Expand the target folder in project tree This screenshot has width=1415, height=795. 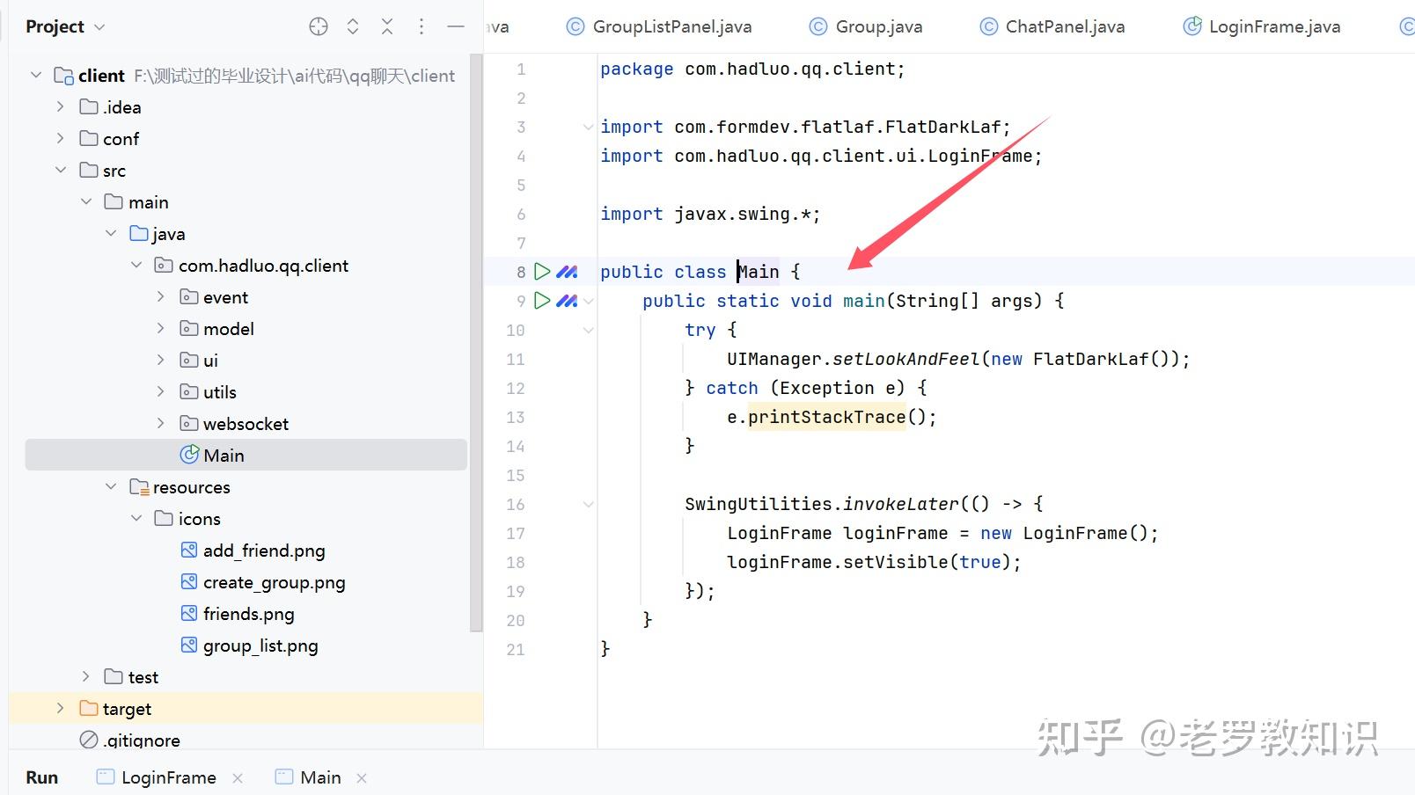(x=60, y=708)
